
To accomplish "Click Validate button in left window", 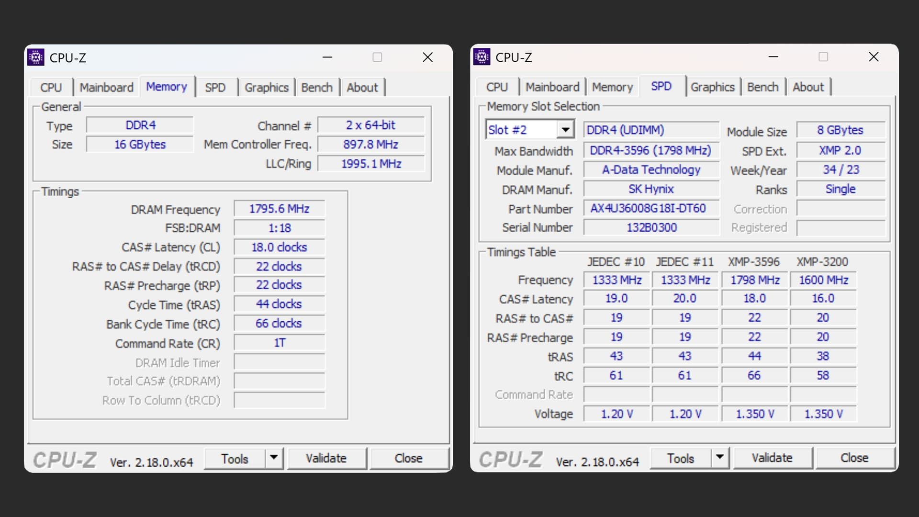I will tap(326, 459).
